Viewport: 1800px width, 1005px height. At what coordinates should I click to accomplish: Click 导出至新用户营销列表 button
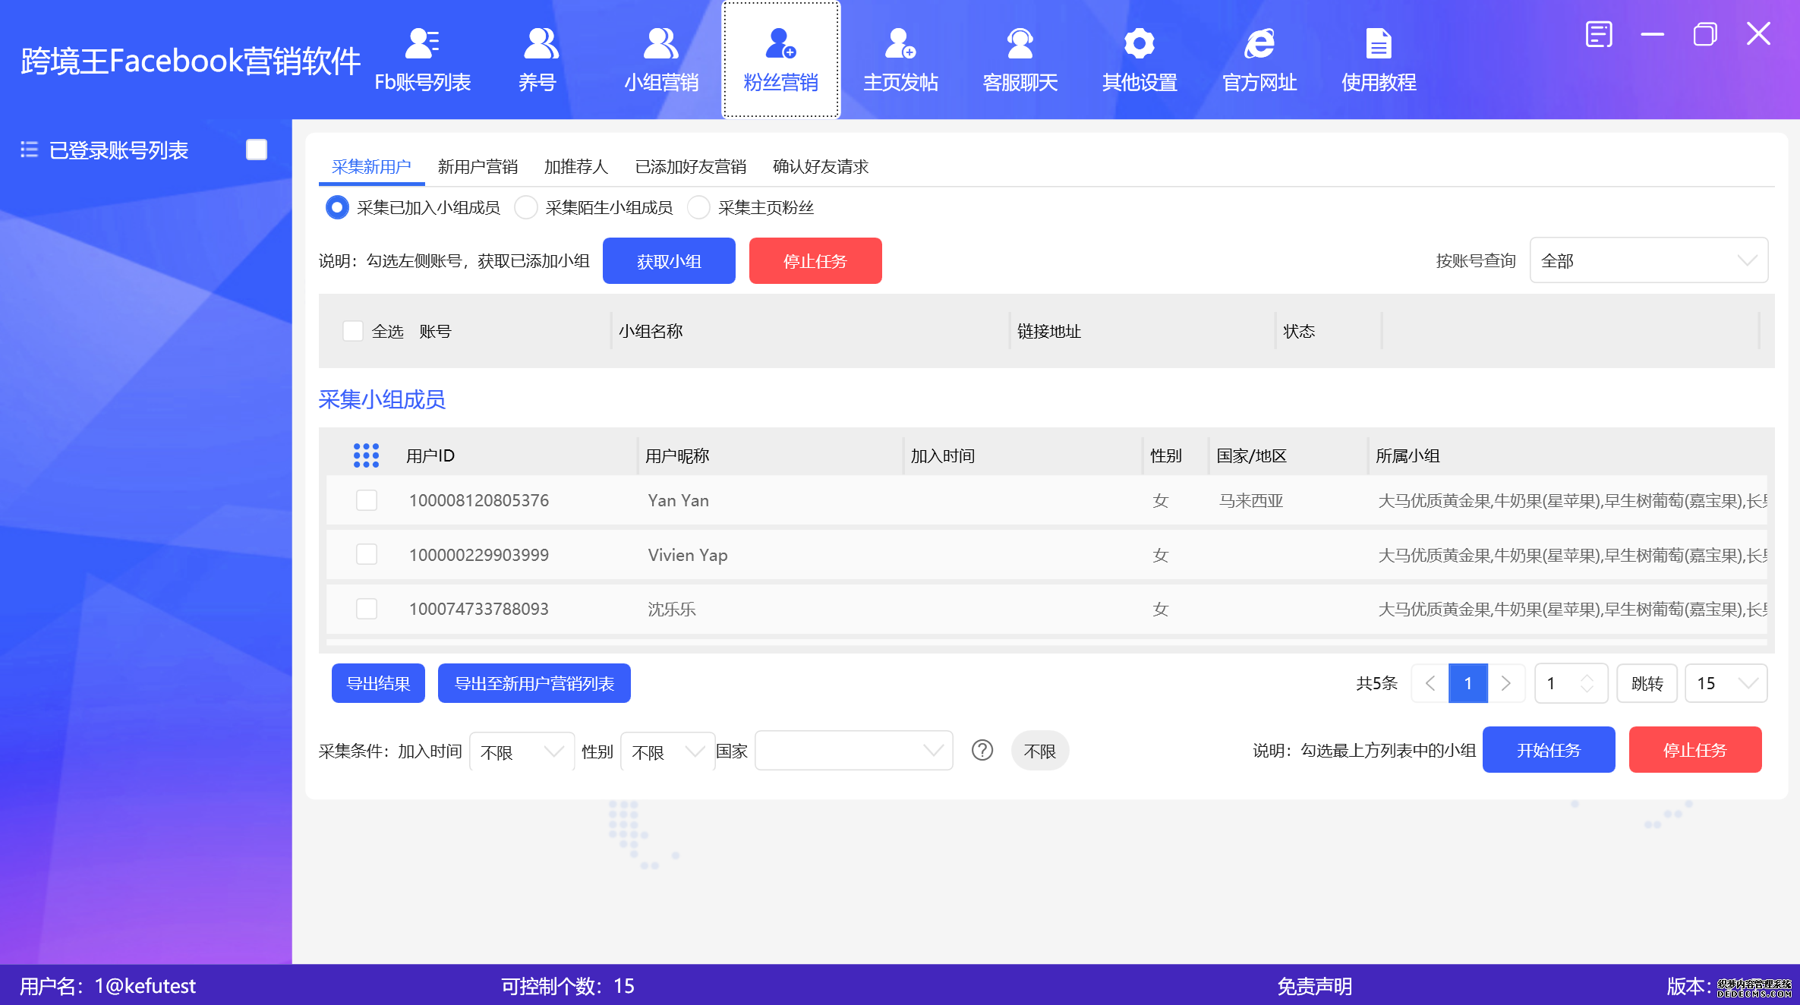(x=534, y=682)
